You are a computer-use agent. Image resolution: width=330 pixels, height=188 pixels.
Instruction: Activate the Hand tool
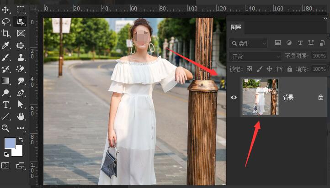coord(21,116)
